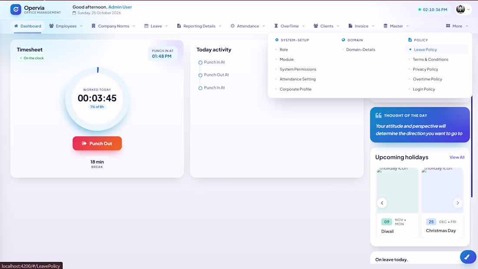Click the Company Norms building icon
Viewport: 478px width, 269px height.
93,26
